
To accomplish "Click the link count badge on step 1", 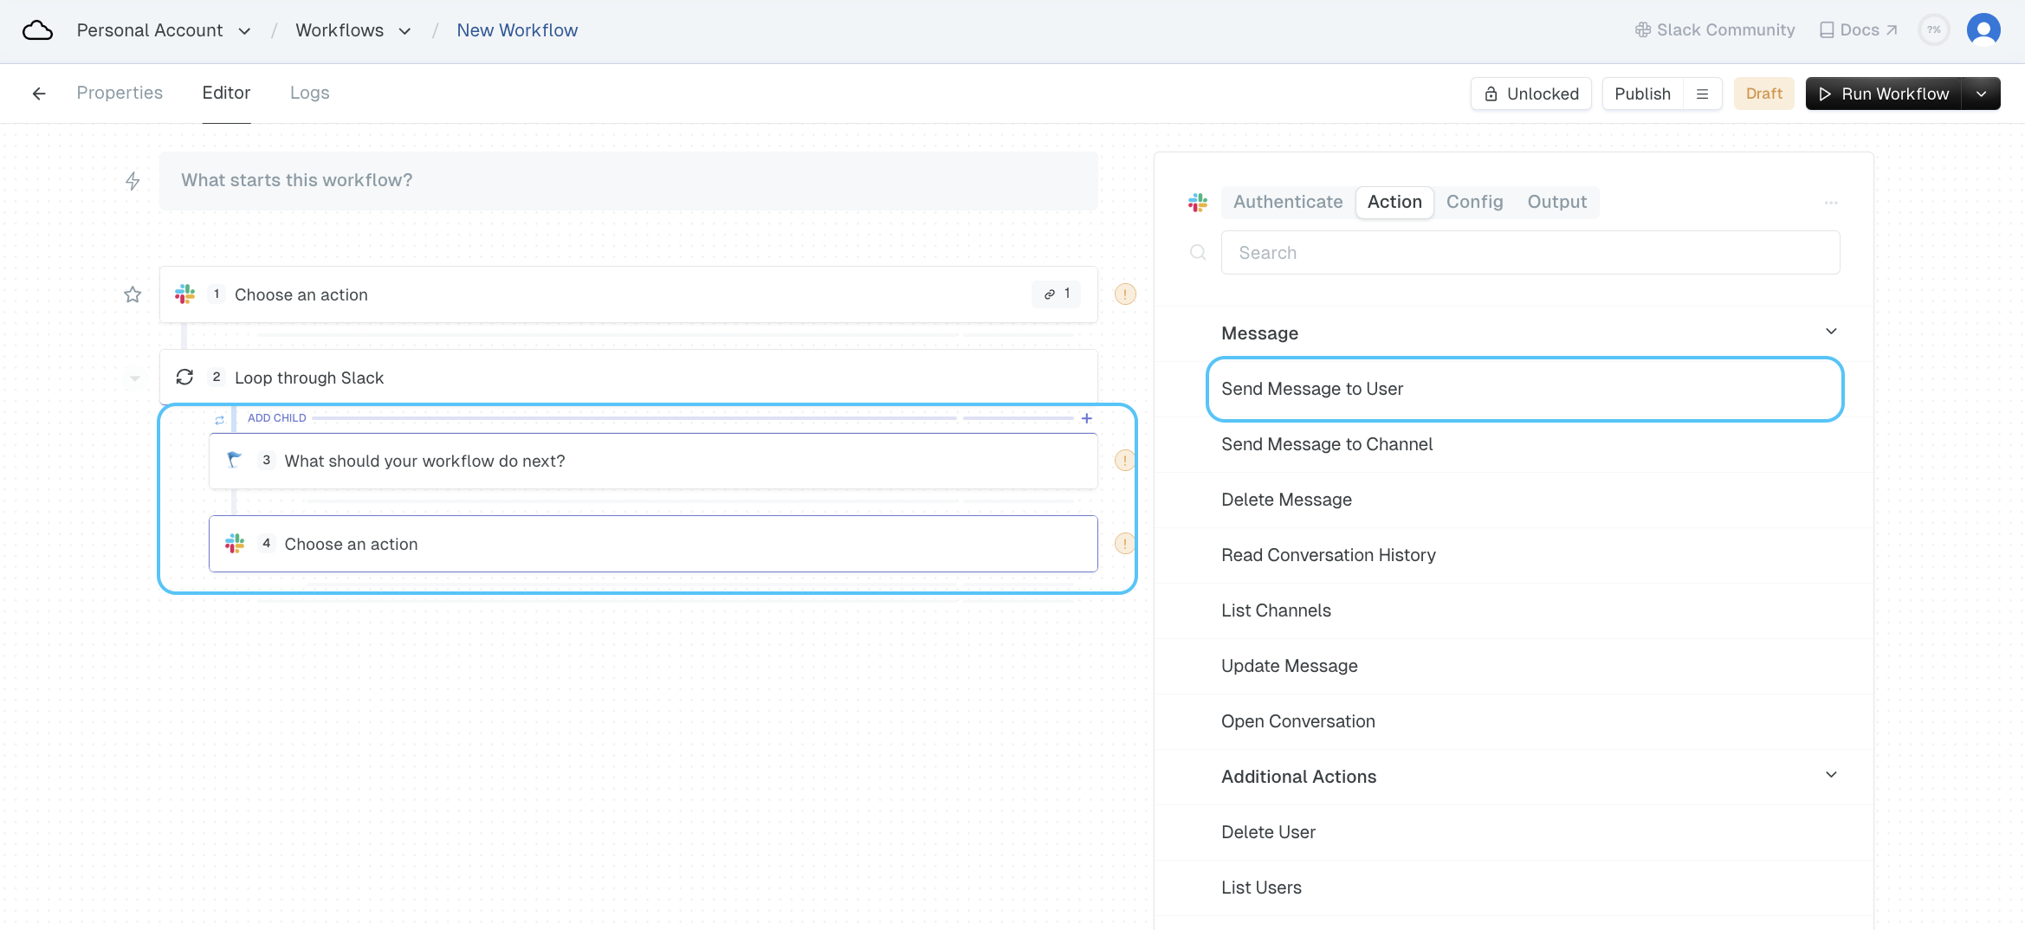I will (x=1057, y=294).
